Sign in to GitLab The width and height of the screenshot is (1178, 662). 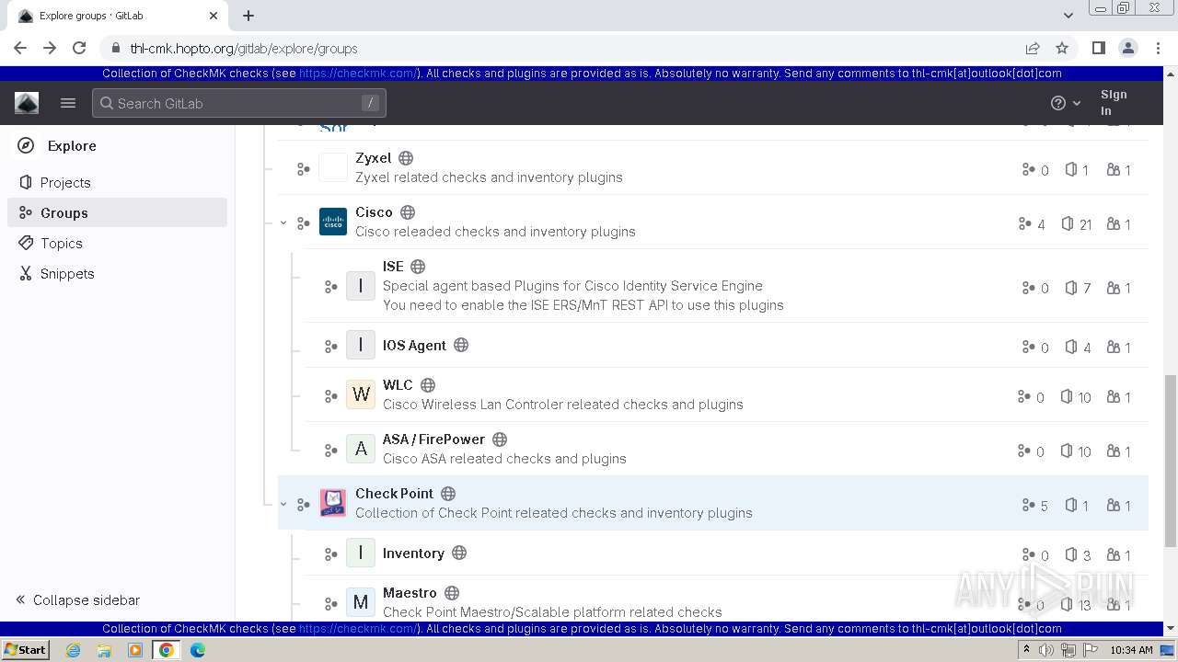1114,103
